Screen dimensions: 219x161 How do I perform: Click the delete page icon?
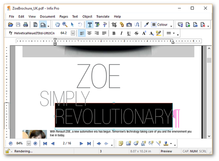click(x=203, y=25)
